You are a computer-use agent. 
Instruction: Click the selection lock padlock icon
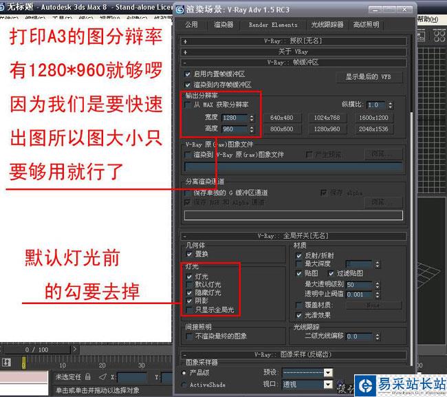(x=88, y=377)
